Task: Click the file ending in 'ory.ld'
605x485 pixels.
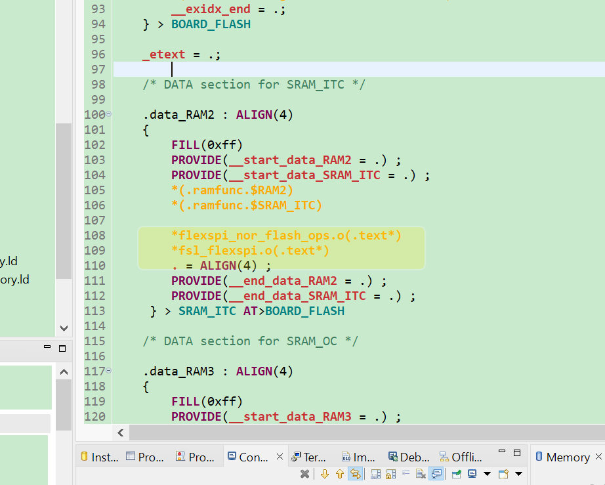Action: [x=14, y=280]
